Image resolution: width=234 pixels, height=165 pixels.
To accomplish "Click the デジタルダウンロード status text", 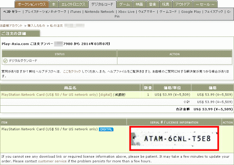I will click(23, 61).
